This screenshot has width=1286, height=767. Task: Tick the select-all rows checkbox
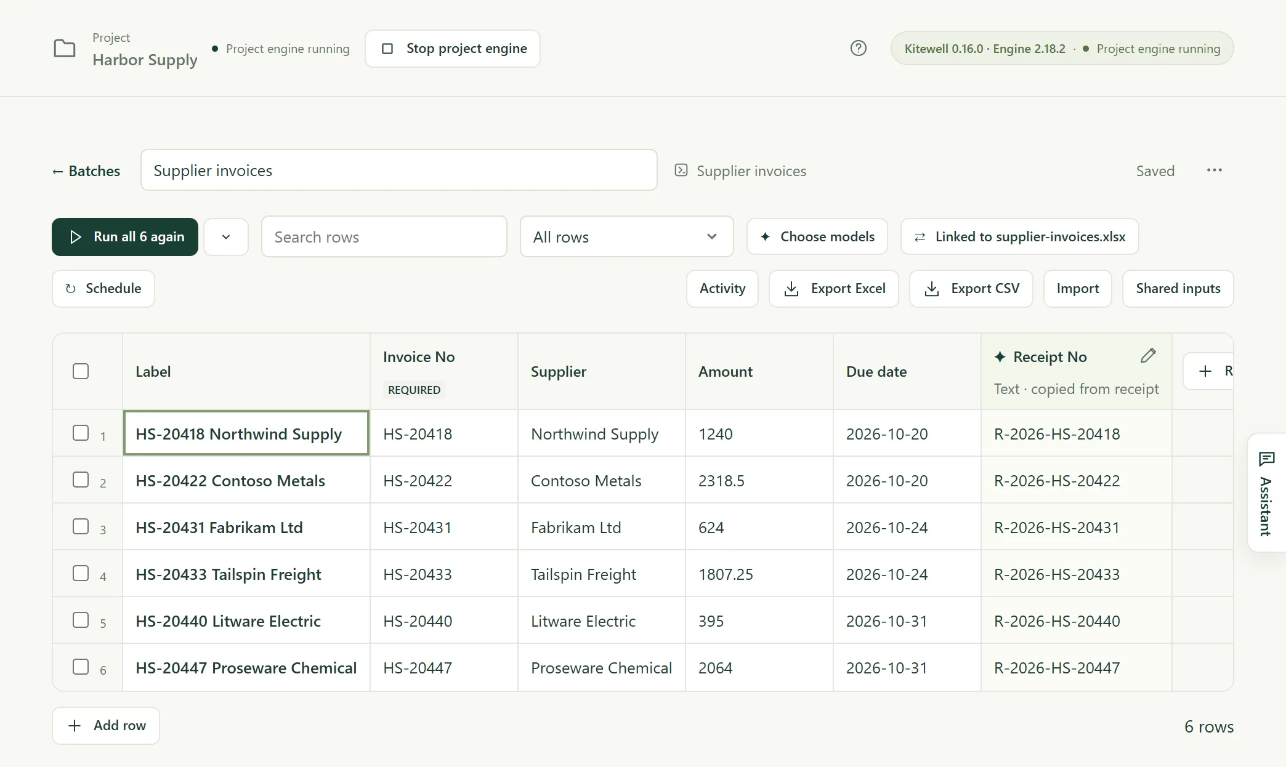pos(81,371)
